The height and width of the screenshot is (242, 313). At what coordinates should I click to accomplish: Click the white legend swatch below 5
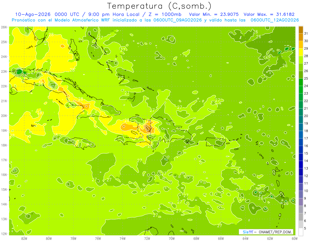pos(301,232)
